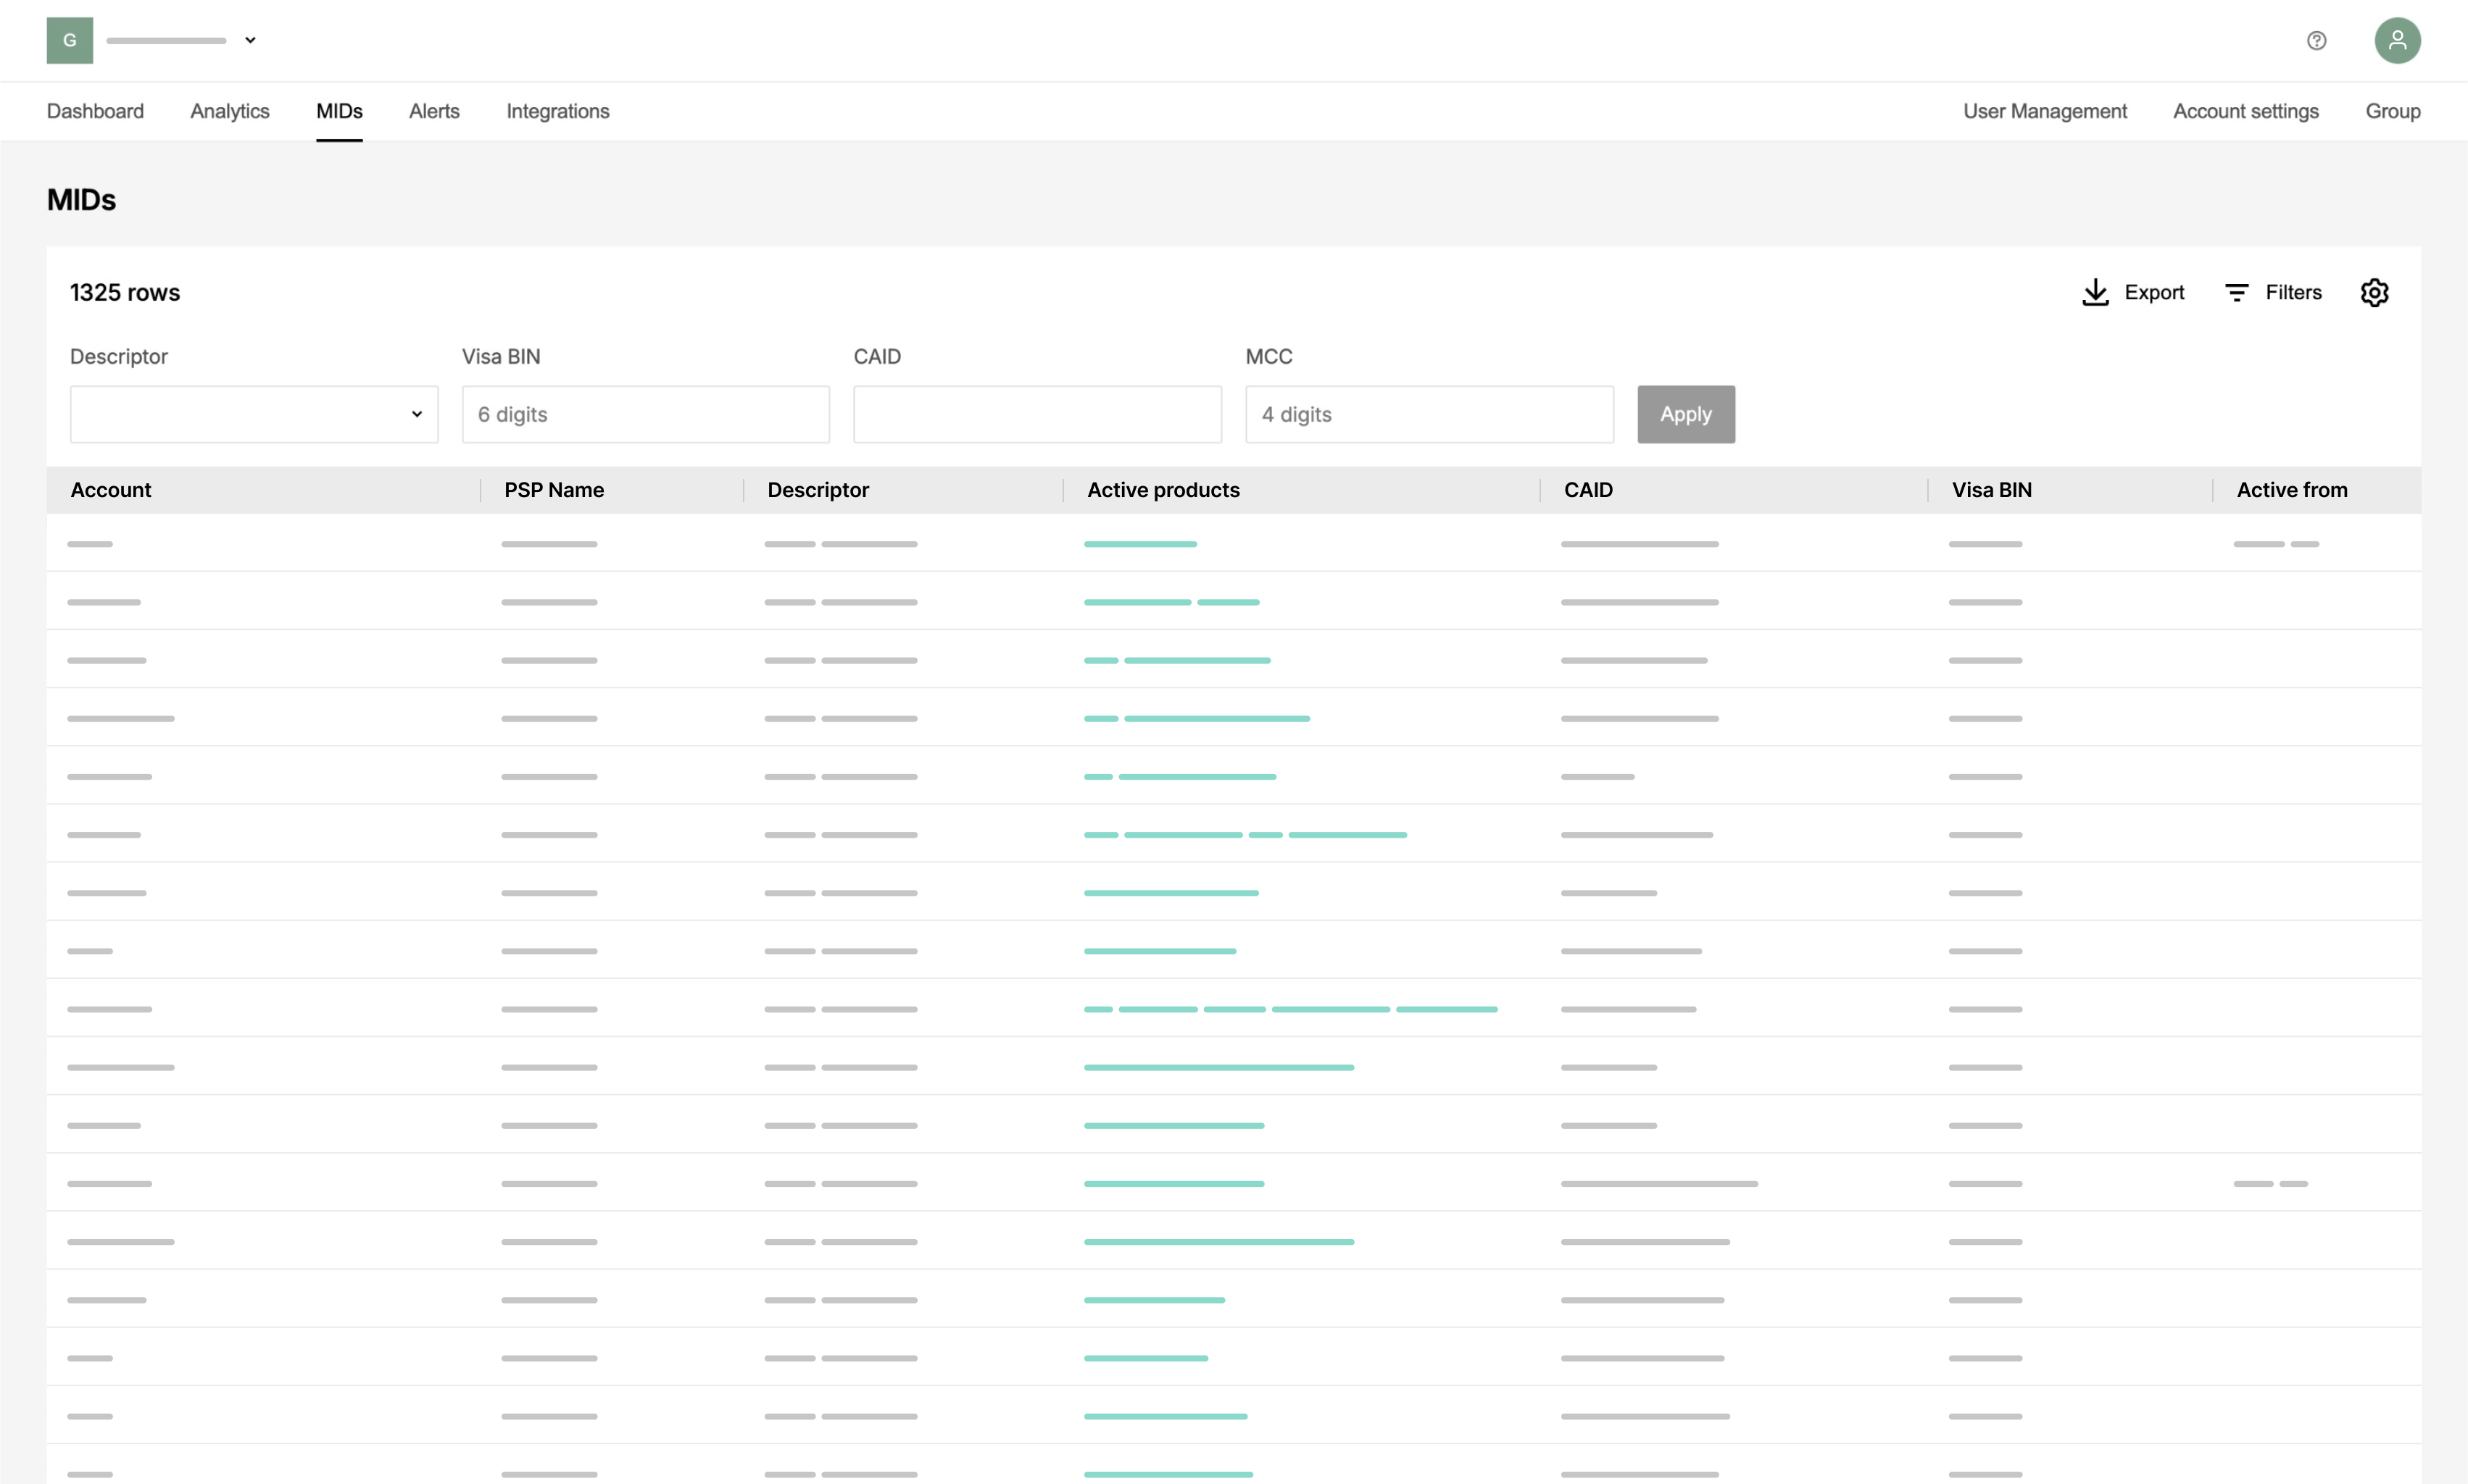Sort by the Descriptor column header
Image resolution: width=2468 pixels, height=1484 pixels.
818,490
